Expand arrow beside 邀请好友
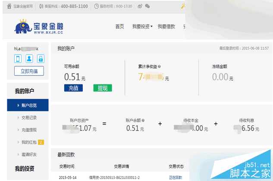The height and width of the screenshot is (181, 273). tap(18, 155)
